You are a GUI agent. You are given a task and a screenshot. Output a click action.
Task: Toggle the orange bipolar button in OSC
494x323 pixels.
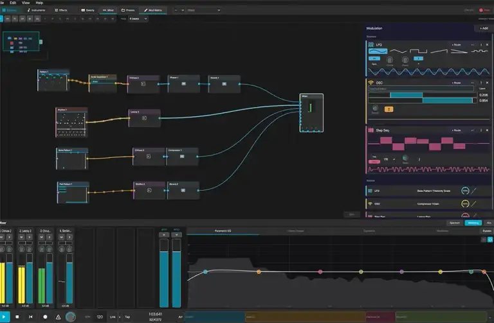click(389, 109)
